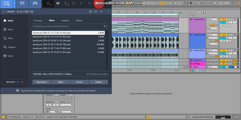The width and height of the screenshot is (241, 120).
Task: Switch to the Vídeo tab
Action: [x=52, y=20]
